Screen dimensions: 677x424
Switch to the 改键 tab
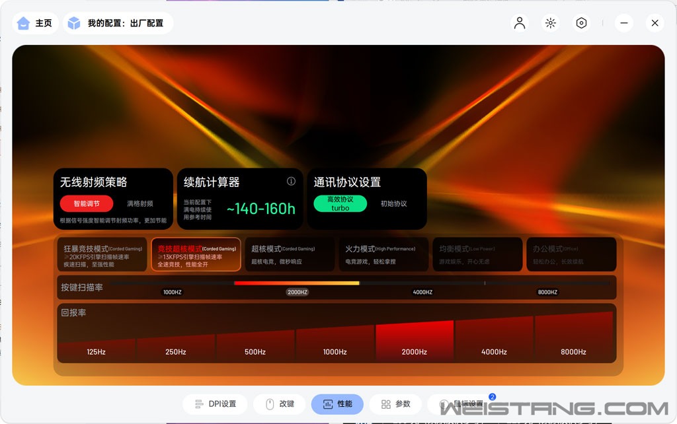tap(281, 404)
